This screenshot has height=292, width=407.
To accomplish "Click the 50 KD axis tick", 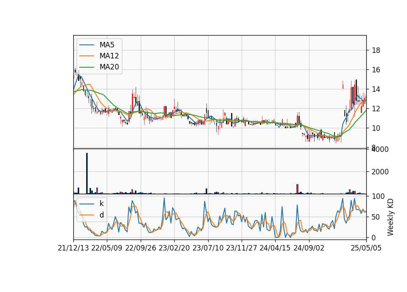I will [x=376, y=217].
